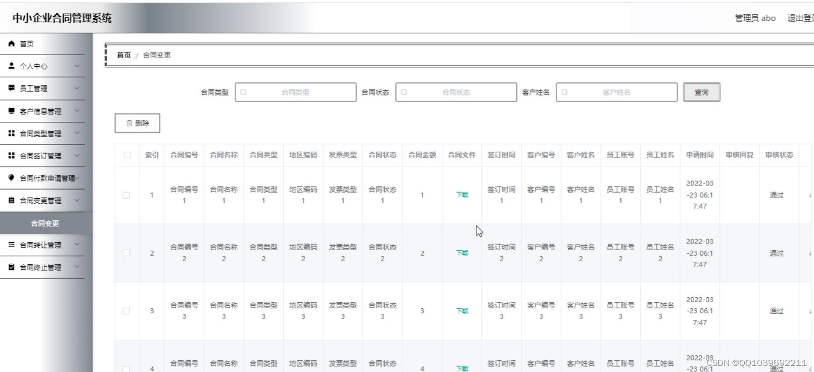Open the 客户信息管理 menu label
Screen dimensions: 814x372
tap(40, 111)
